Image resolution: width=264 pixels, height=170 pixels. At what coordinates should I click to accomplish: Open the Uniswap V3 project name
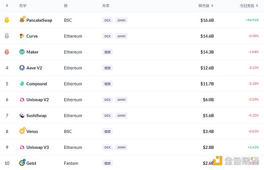[37, 148]
